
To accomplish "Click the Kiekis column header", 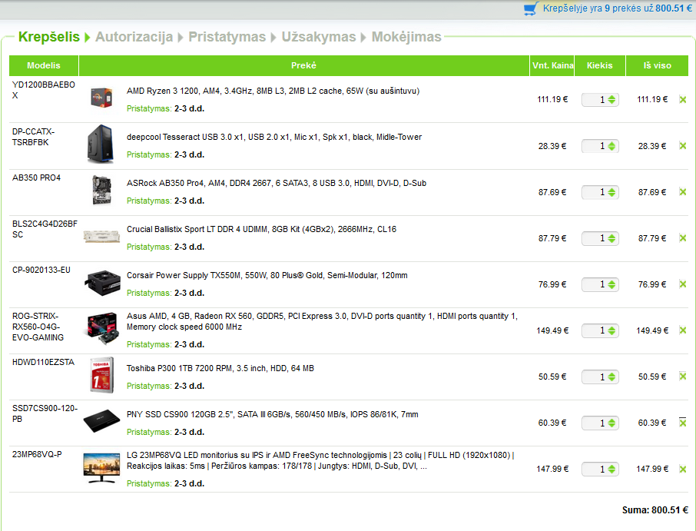I will click(x=600, y=66).
